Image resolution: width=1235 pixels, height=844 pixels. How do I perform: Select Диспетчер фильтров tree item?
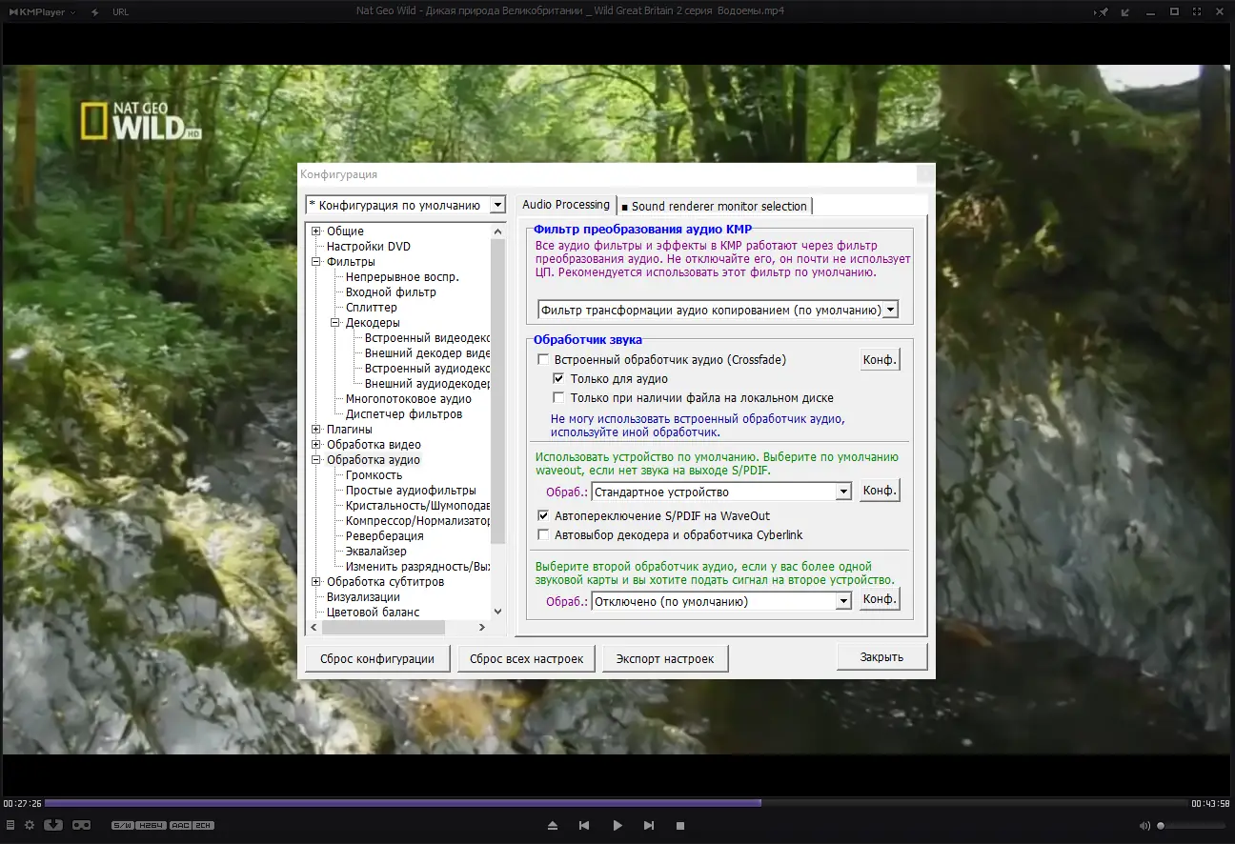click(404, 414)
